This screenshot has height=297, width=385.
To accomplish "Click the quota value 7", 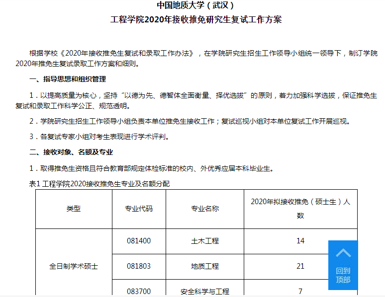I will click(300, 292).
